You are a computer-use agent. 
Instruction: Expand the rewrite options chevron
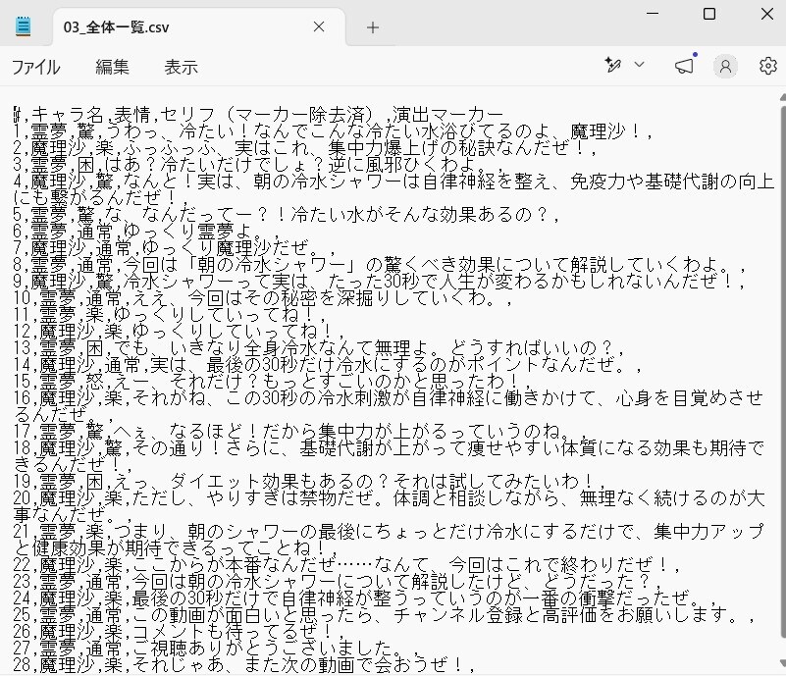point(639,65)
